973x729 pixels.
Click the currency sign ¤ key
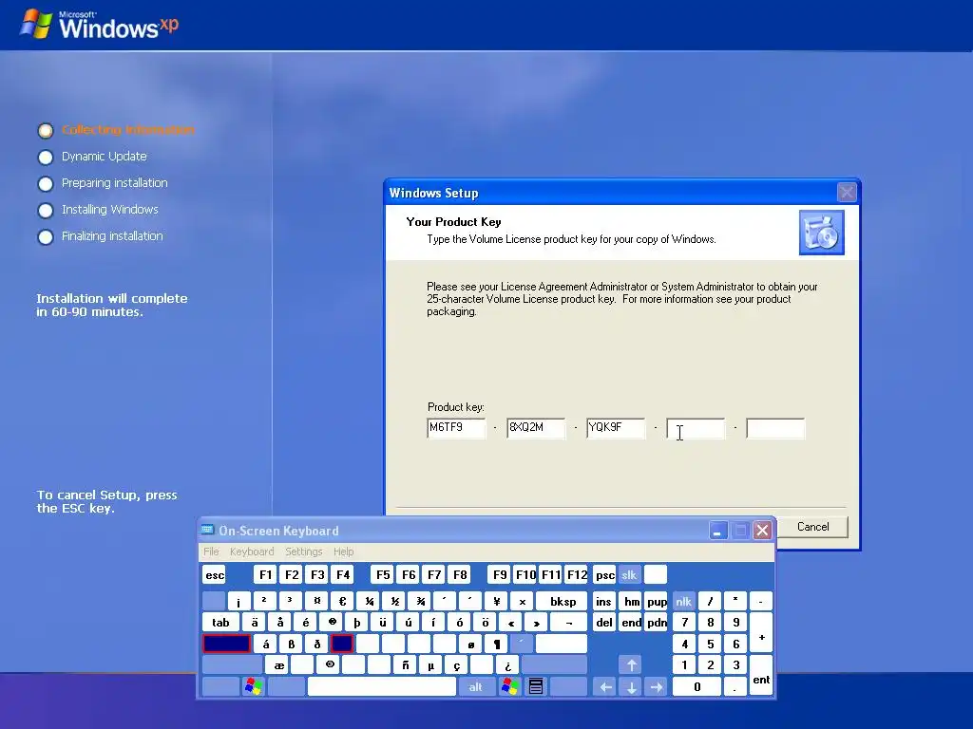click(x=316, y=601)
